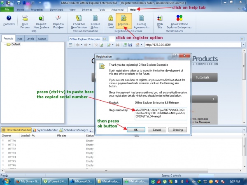Screen dimensions: 247x185
Task: Click the taskbar clock showing 5:57 PM
Action: click(x=235, y=181)
